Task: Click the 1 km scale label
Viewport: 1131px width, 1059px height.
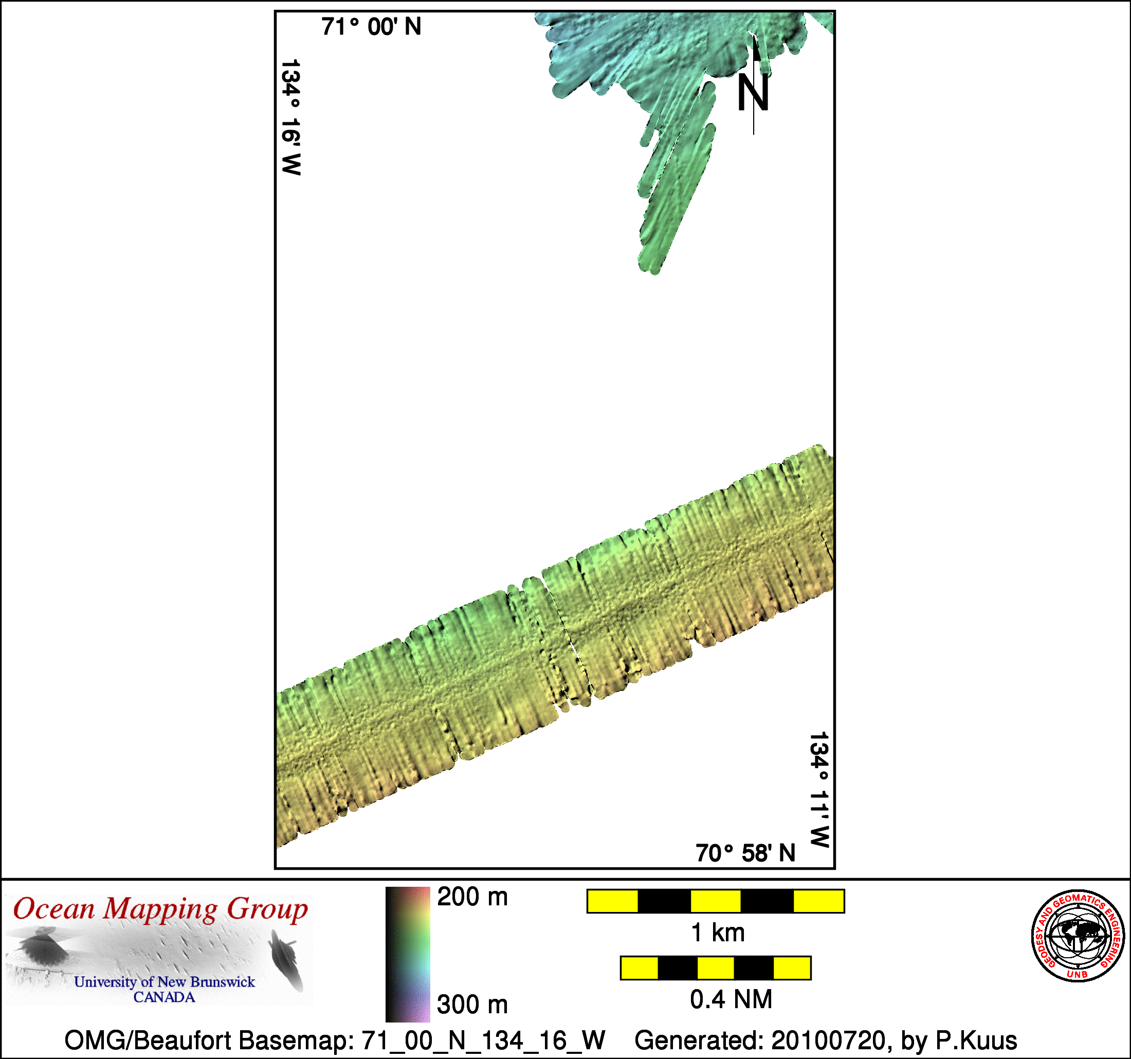Action: pos(717,933)
